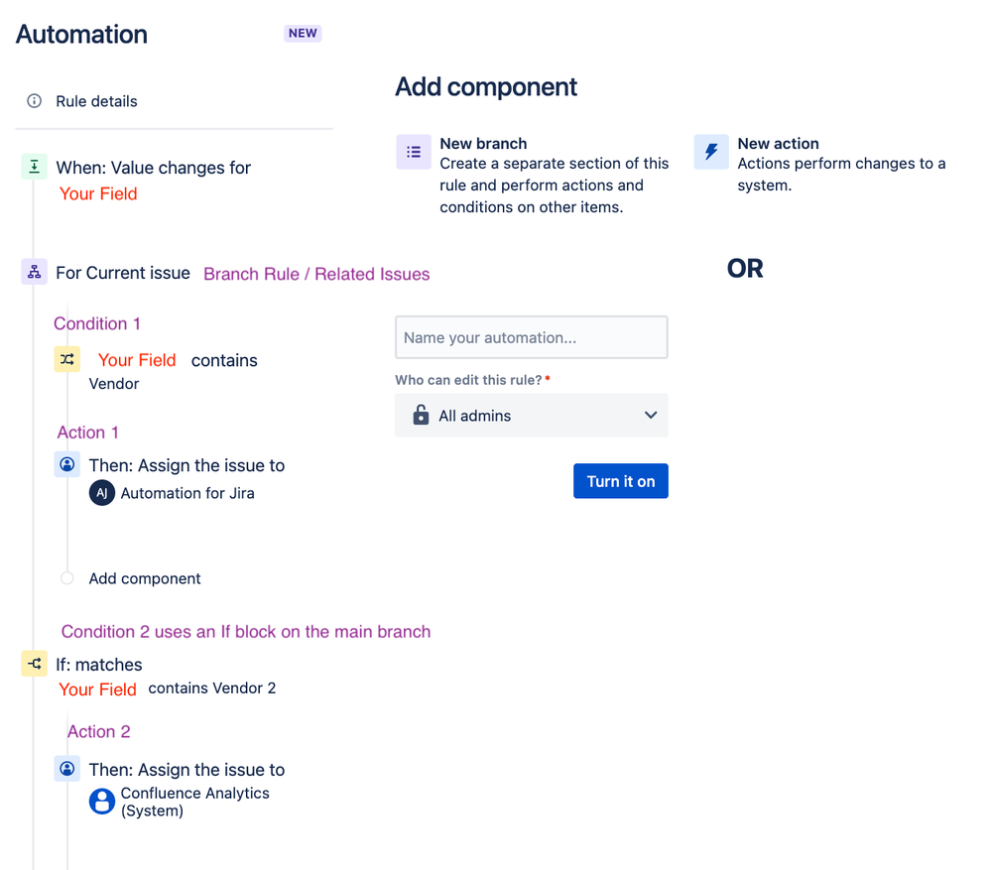Click the For Current issue branch icon
The width and height of the screenshot is (991, 870).
pyautogui.click(x=34, y=273)
